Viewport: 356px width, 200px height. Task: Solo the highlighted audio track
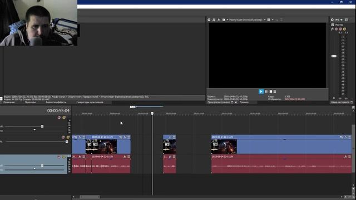tap(64, 157)
